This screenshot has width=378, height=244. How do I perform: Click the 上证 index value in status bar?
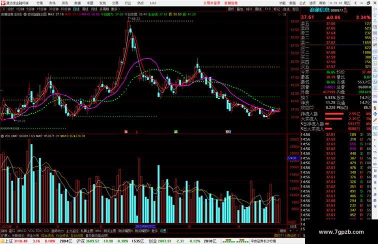point(20,241)
